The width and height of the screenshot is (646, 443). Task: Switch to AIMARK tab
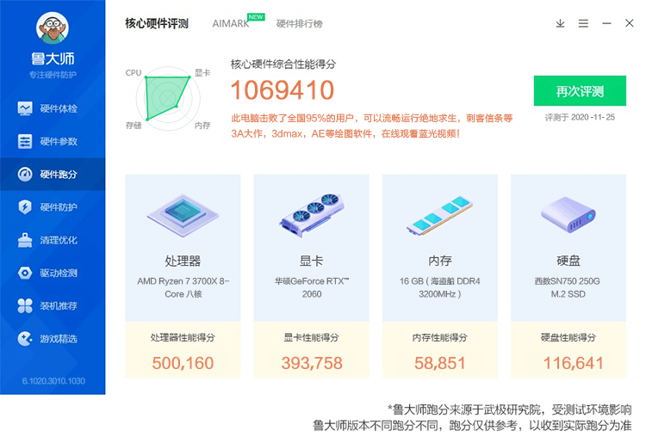231,24
